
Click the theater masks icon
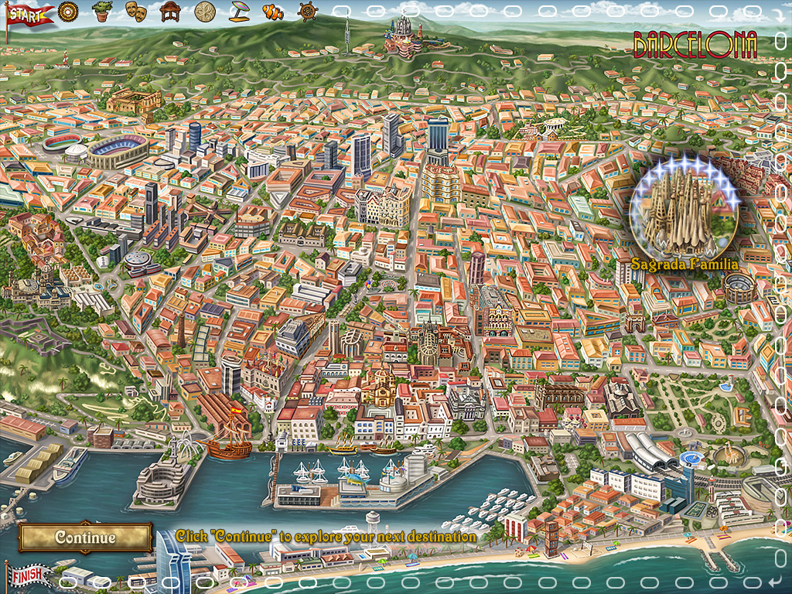click(x=136, y=11)
